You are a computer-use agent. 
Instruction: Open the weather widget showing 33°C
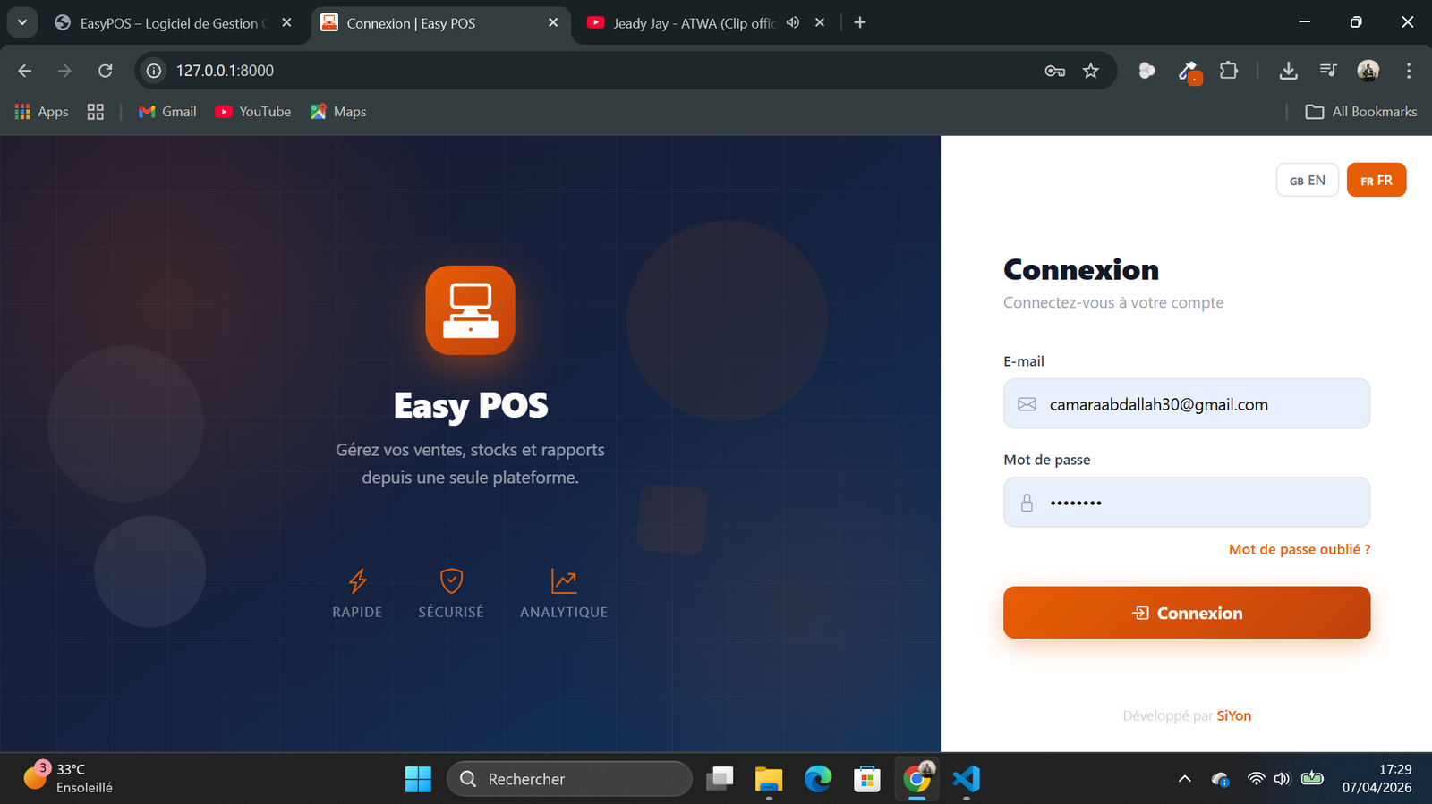[x=68, y=778]
